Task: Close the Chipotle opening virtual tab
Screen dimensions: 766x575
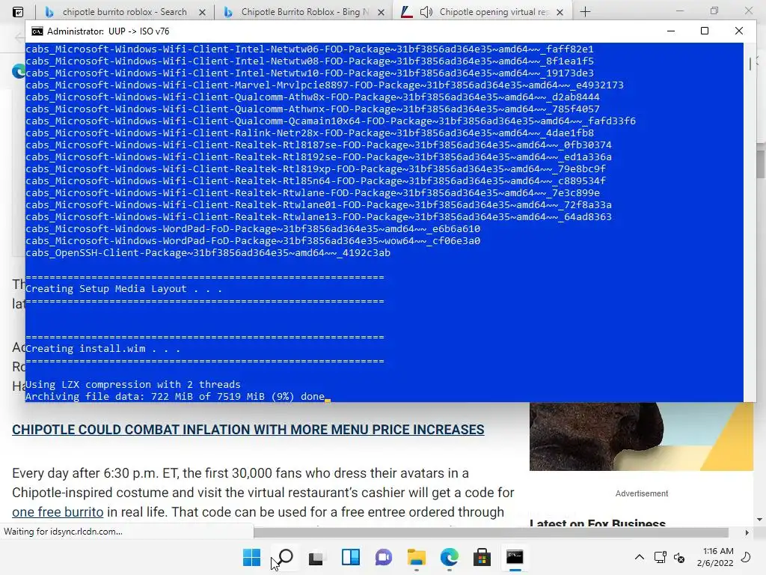Action: [x=560, y=12]
